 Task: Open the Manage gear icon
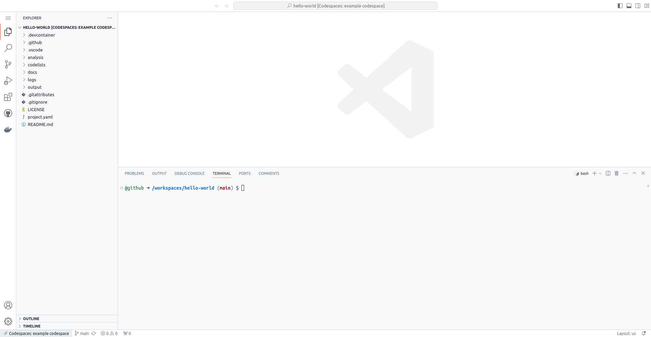tap(8, 321)
